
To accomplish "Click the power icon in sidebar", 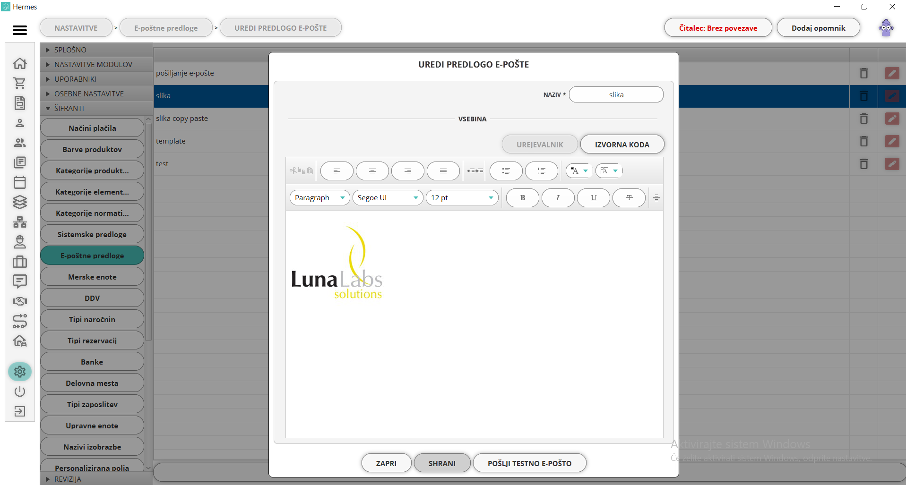I will pyautogui.click(x=19, y=391).
